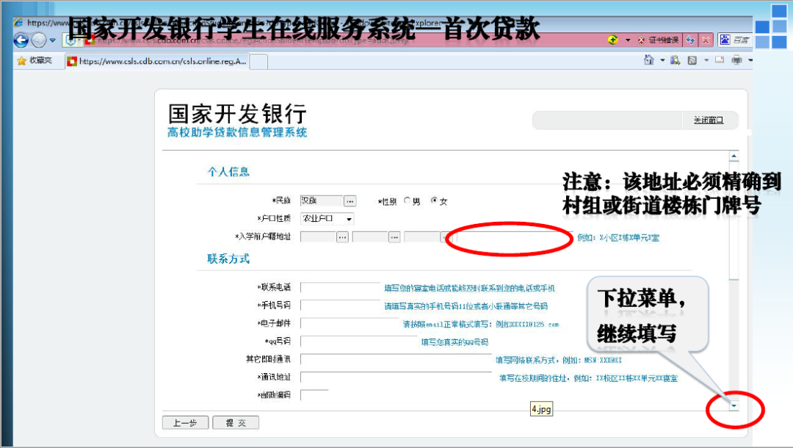The width and height of the screenshot is (793, 448).
Task: Click the hint text 例如: X小区X栋X单元X室
Action: pos(618,238)
